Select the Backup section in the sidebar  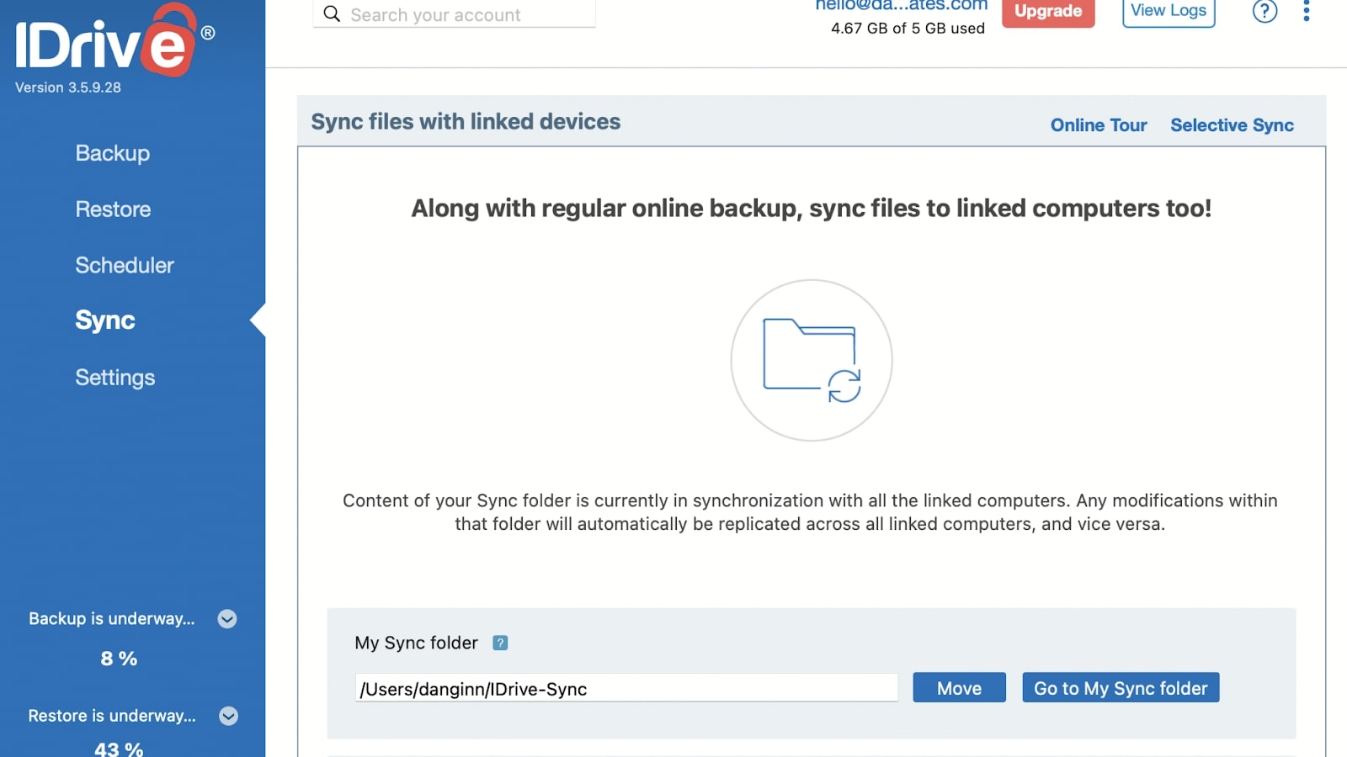click(112, 153)
